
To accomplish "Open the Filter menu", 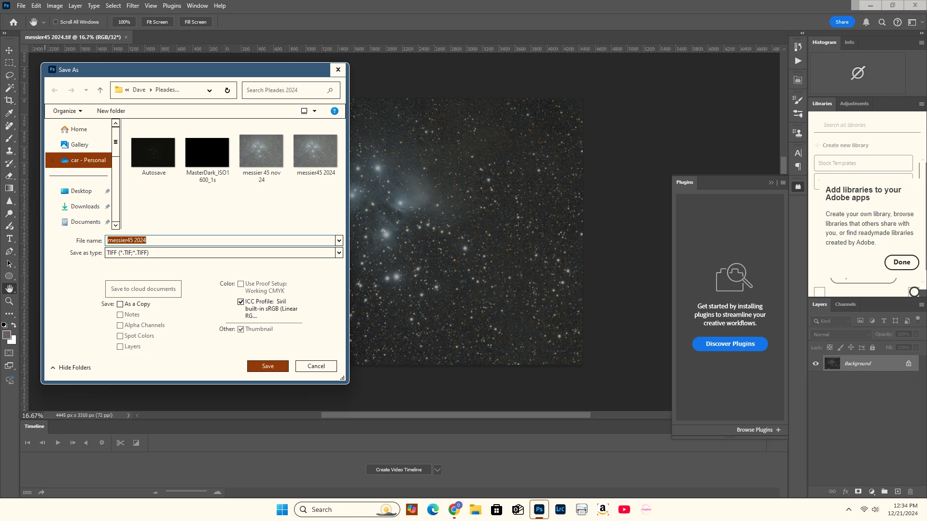I will (133, 6).
